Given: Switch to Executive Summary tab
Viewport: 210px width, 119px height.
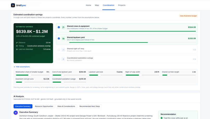Looking at the screenshot, I should [23, 106].
